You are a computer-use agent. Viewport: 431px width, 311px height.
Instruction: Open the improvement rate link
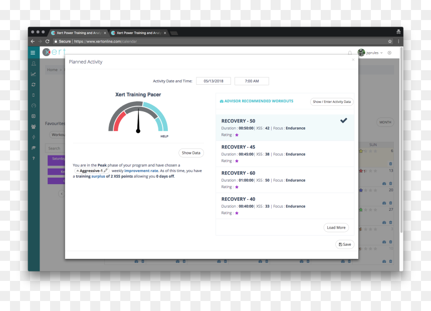[141, 171]
